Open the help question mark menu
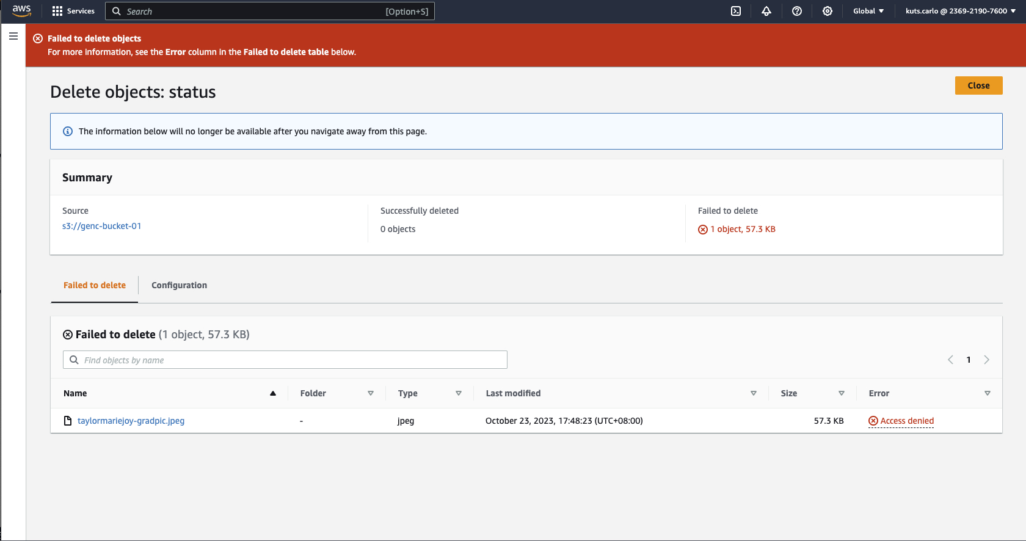1026x541 pixels. pos(797,11)
